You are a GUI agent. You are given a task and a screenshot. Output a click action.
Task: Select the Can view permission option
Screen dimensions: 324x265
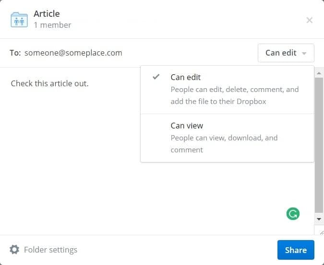click(x=227, y=138)
